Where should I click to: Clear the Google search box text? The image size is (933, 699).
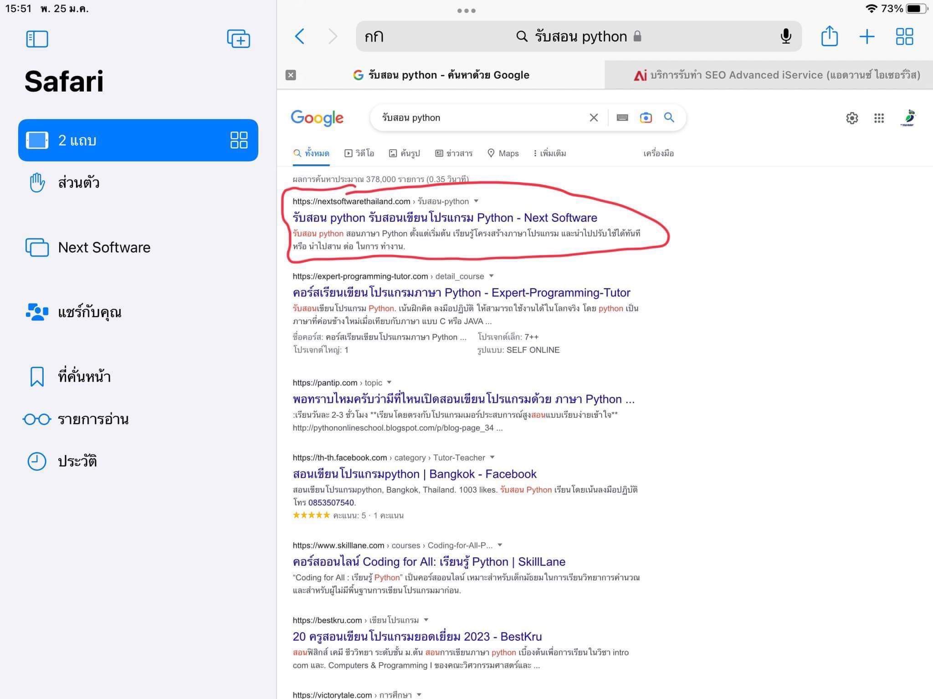594,118
